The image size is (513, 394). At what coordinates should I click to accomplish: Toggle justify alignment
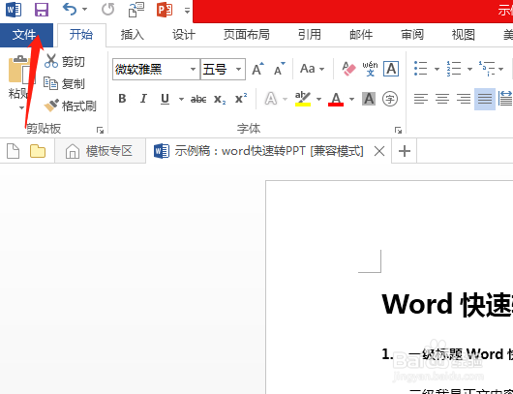tap(485, 99)
